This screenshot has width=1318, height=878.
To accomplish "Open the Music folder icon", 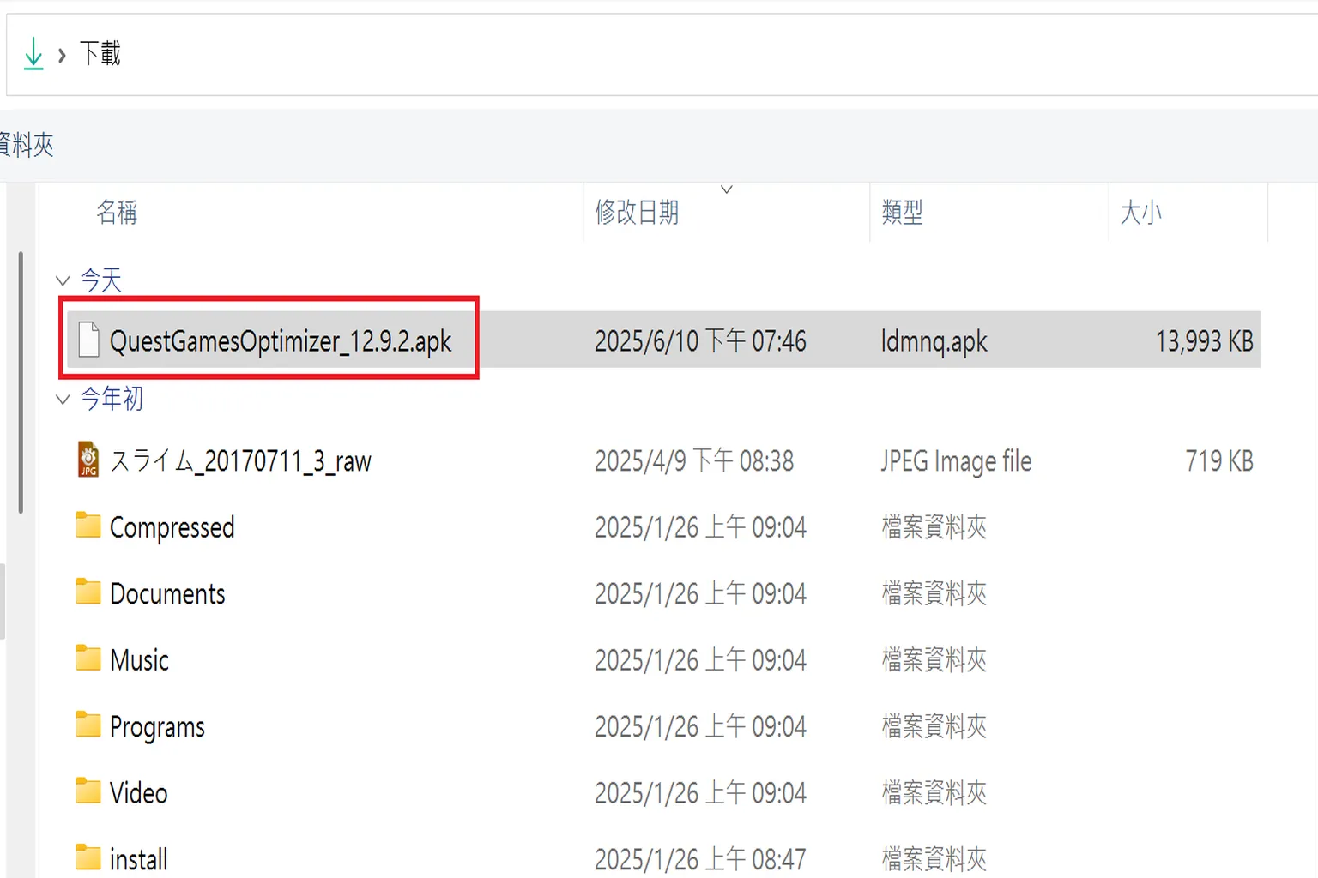I will tap(88, 658).
